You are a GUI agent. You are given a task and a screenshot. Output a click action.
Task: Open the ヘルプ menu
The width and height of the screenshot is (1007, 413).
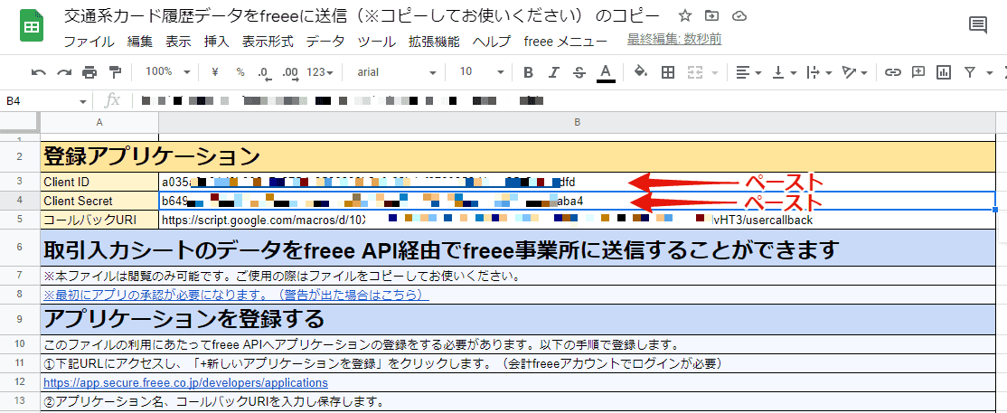coord(492,42)
